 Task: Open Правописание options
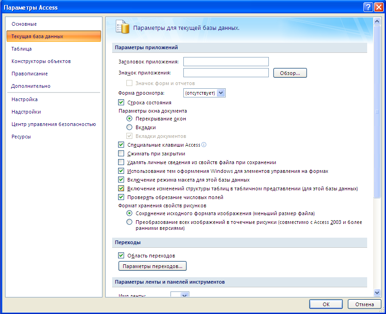tap(29, 74)
